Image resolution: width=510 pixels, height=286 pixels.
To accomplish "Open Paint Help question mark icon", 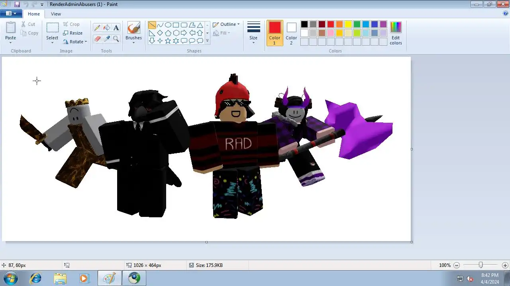I will (x=506, y=14).
